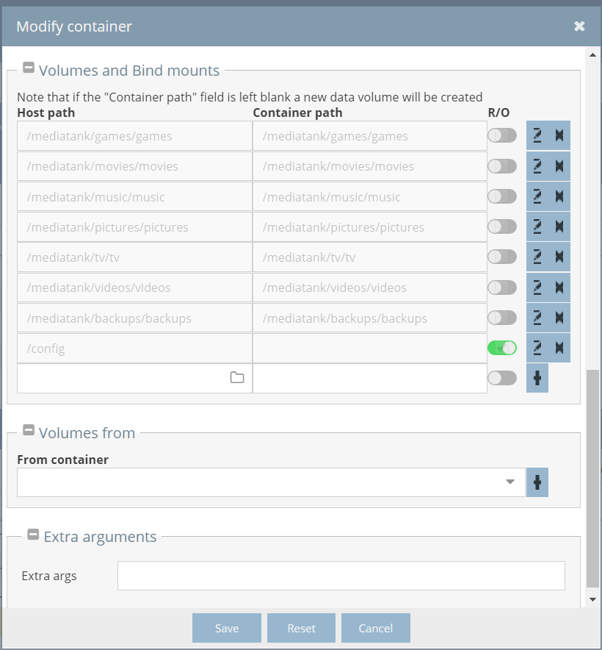Open the From container dropdown
Image resolution: width=602 pixels, height=650 pixels.
[x=271, y=482]
